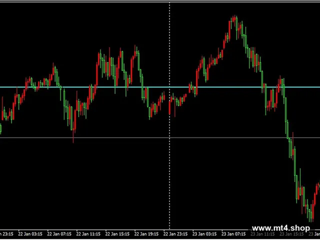320x240 pixels.
Task: Click the '22 Jan 19:15' time label
Action: coord(146,234)
